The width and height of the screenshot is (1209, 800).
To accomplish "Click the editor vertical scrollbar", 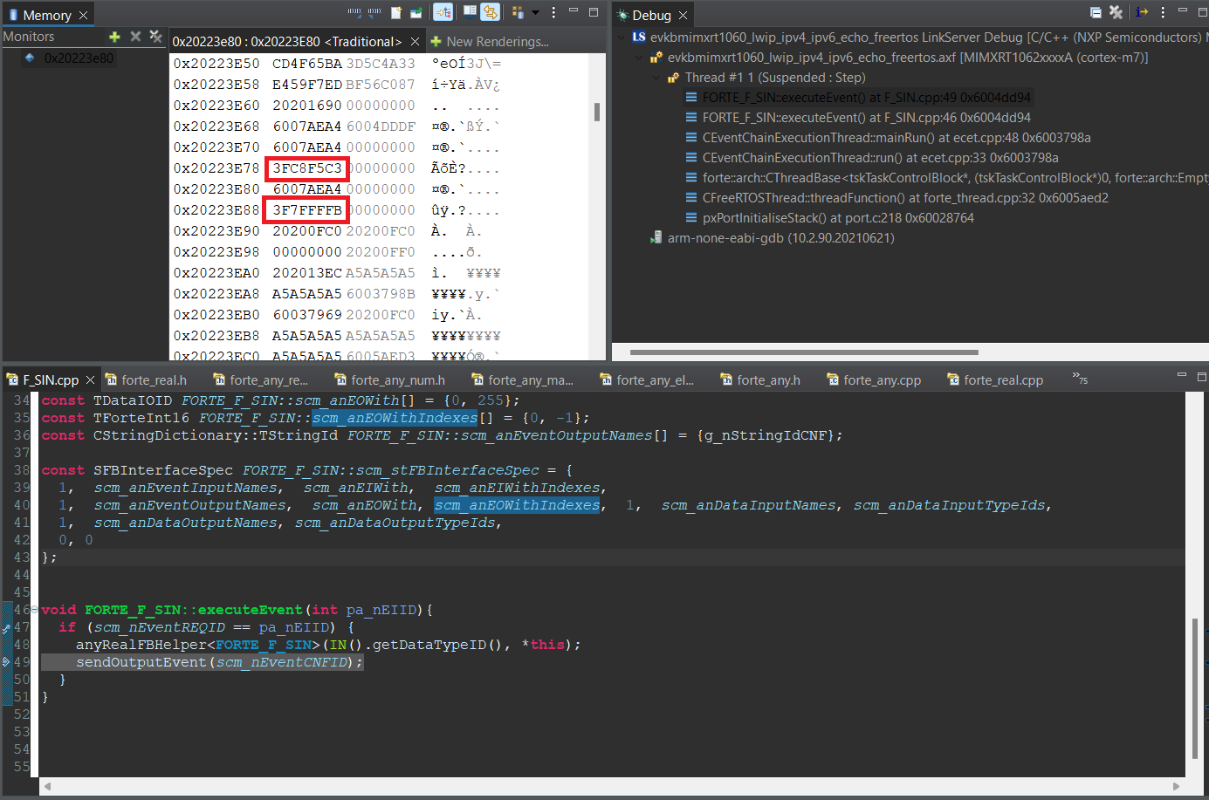I will (x=1195, y=688).
